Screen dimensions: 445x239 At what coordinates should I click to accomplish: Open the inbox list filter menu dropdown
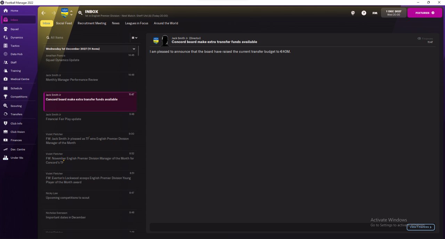coord(134,37)
